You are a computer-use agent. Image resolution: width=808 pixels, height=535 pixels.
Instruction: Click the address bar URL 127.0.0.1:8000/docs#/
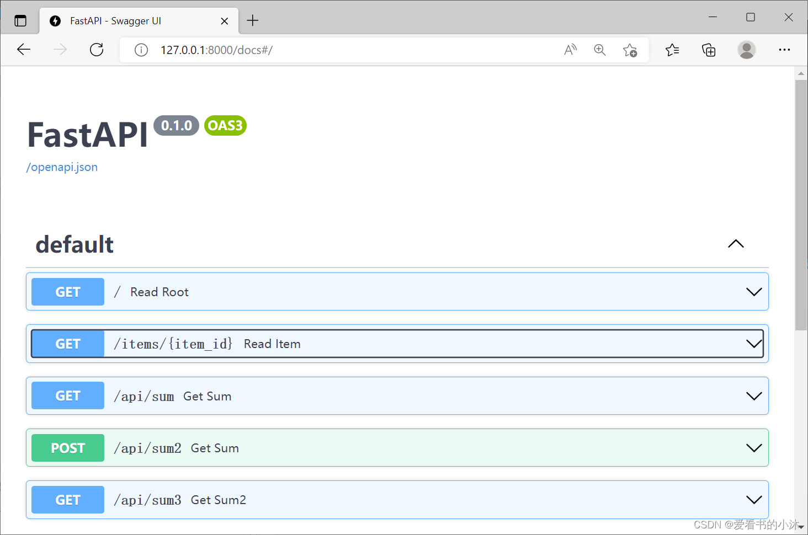pos(216,50)
